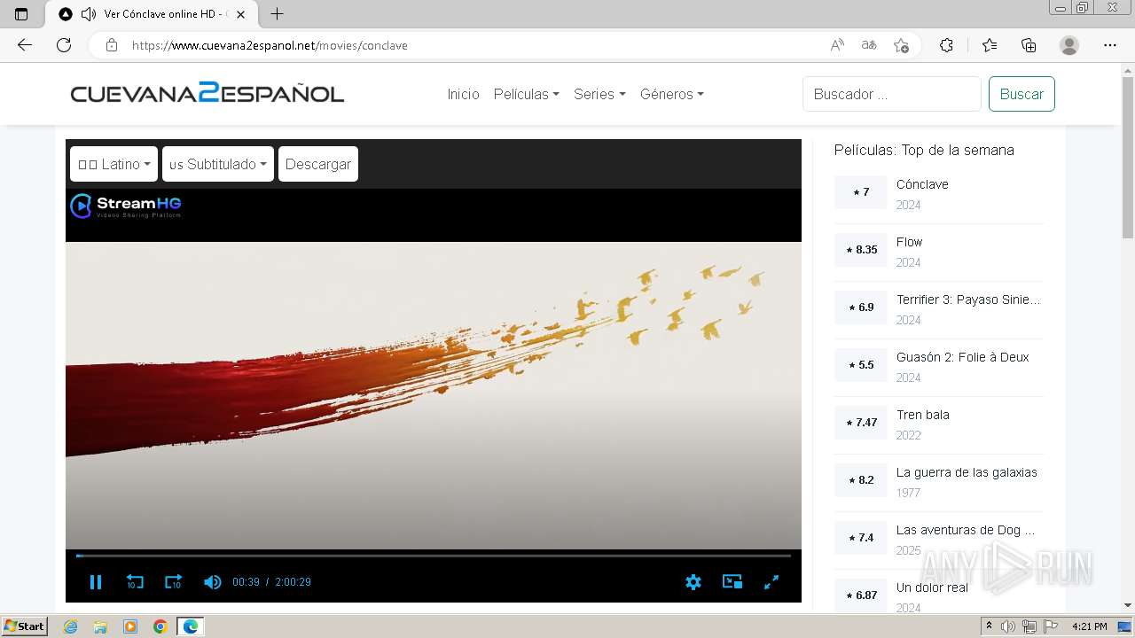Open Guasón 2: Folie à Deux

[962, 357]
